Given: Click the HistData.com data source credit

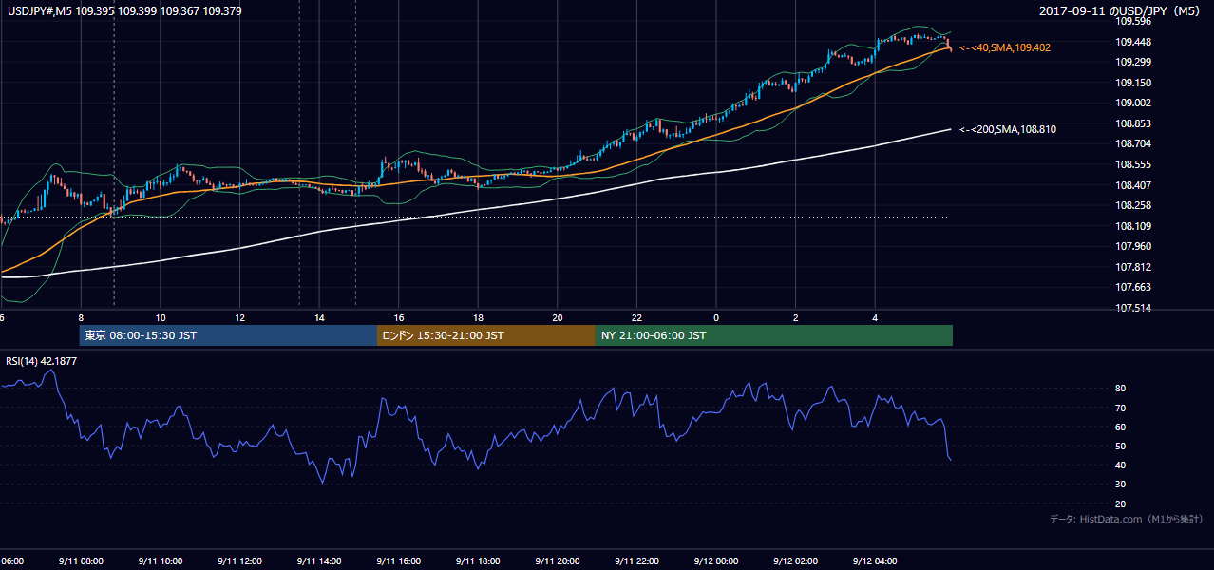Looking at the screenshot, I should 1127,519.
